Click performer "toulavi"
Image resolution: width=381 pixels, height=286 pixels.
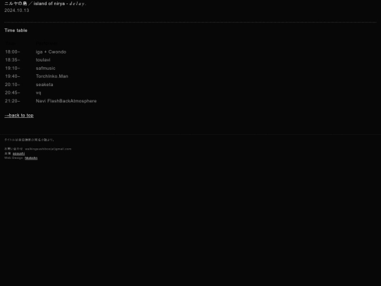43,60
